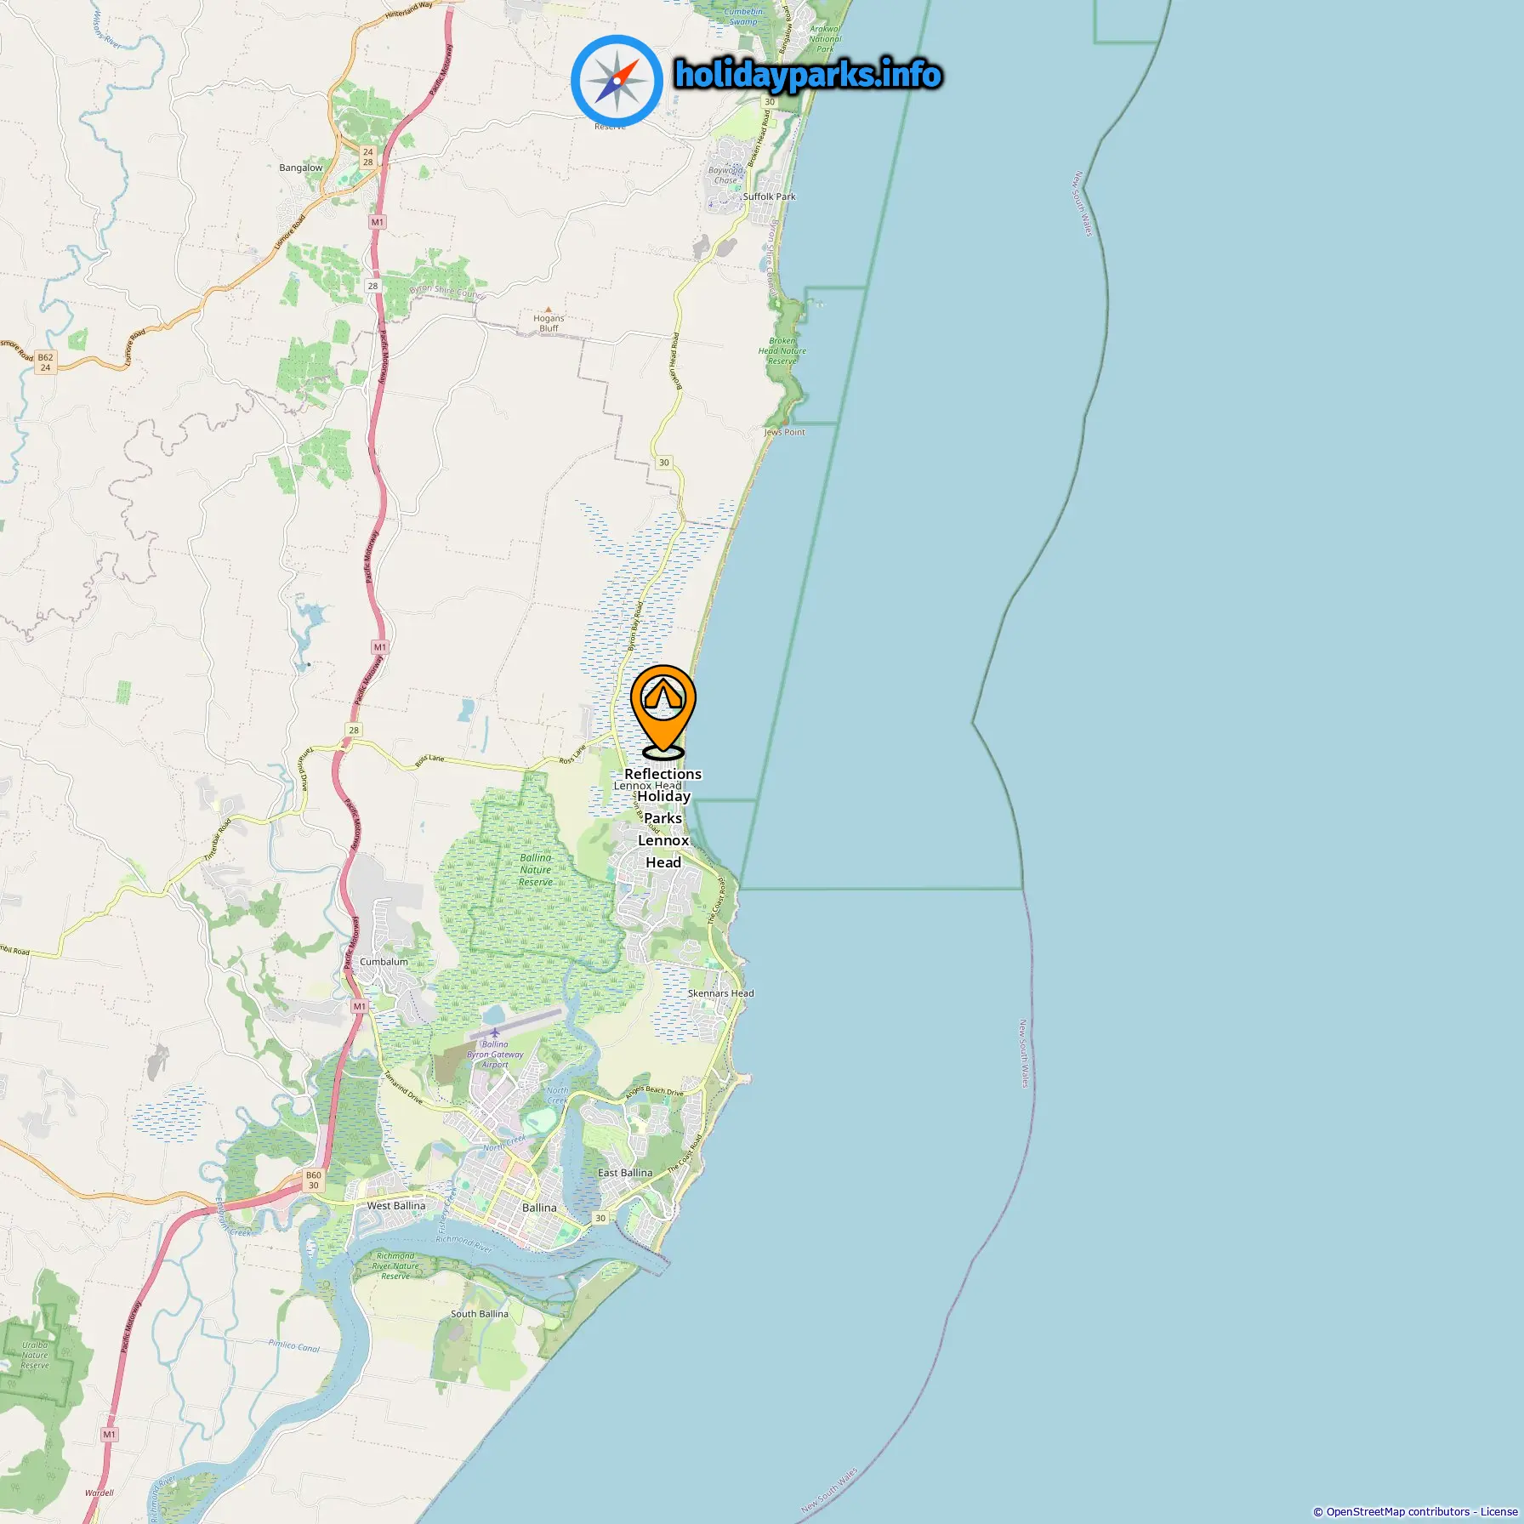Screen dimensions: 1524x1524
Task: Open the OpenStreetMap contributors attribution link
Action: click(x=1398, y=1511)
